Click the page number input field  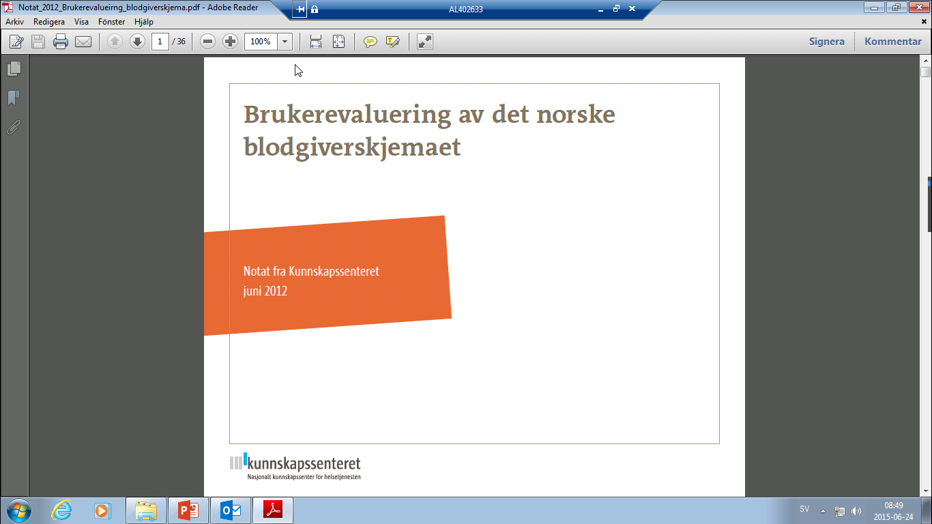[160, 42]
